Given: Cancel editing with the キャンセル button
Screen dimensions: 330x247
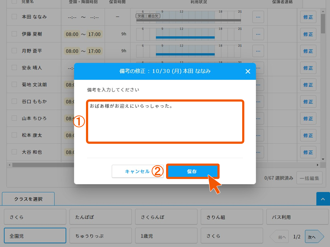Looking at the screenshot, I should [138, 171].
